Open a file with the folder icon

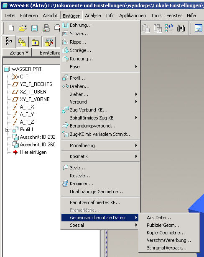23,28
